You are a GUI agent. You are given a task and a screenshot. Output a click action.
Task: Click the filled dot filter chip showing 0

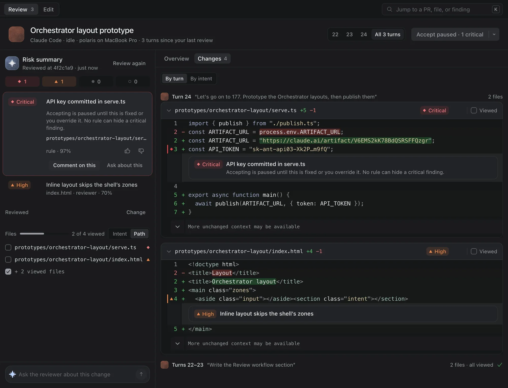point(96,82)
